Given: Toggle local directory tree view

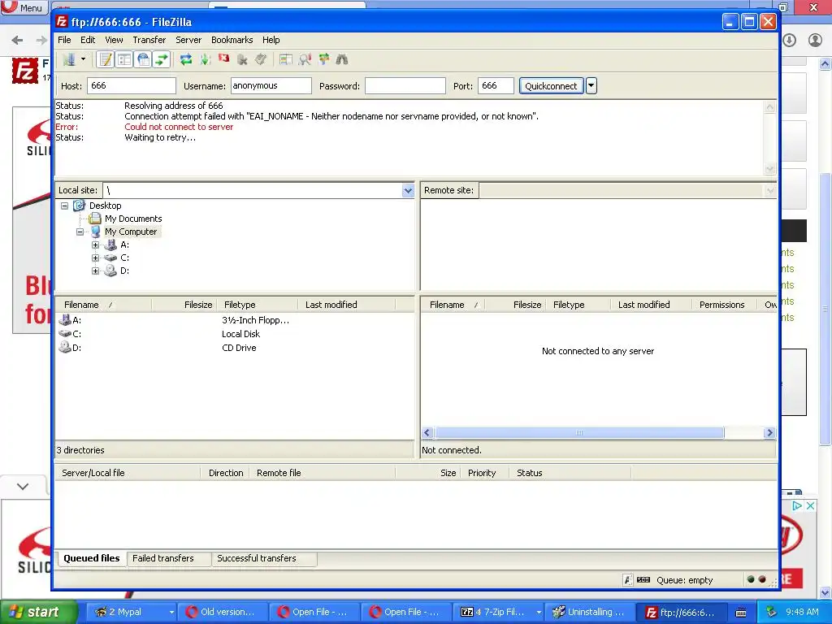Looking at the screenshot, I should click(x=124, y=59).
